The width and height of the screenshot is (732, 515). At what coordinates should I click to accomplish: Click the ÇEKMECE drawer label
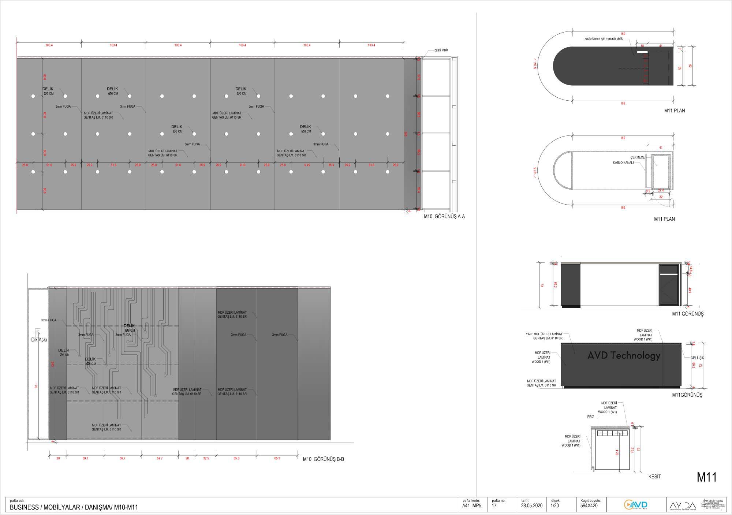[x=638, y=157]
